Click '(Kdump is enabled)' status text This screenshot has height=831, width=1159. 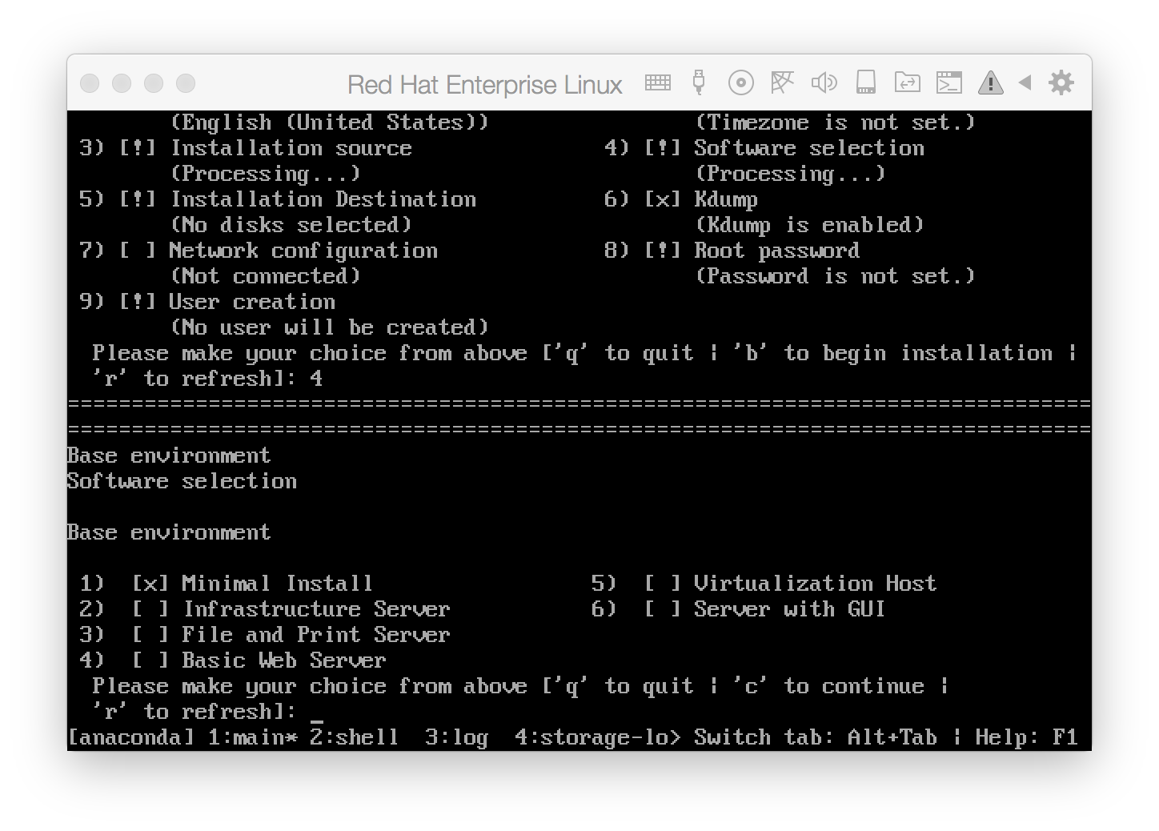(x=809, y=225)
